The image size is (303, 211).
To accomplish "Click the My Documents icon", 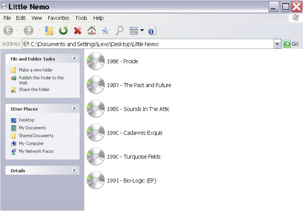I will click(x=14, y=128).
